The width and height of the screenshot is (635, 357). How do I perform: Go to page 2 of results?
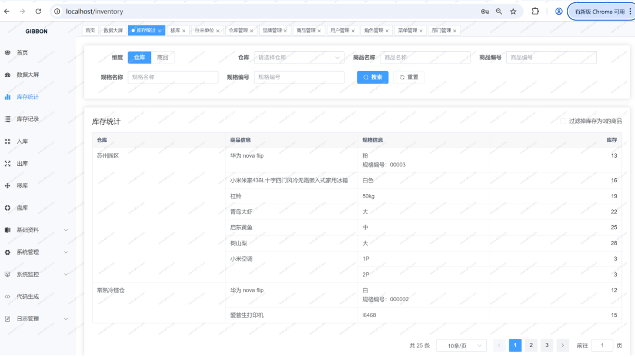pyautogui.click(x=531, y=345)
